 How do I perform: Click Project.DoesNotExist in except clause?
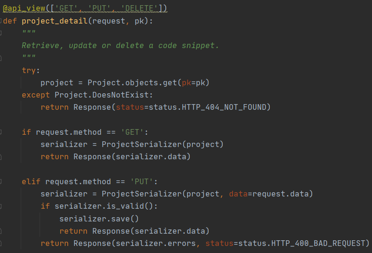[102, 95]
